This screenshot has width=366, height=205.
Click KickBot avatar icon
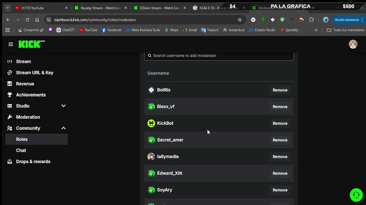(x=151, y=123)
